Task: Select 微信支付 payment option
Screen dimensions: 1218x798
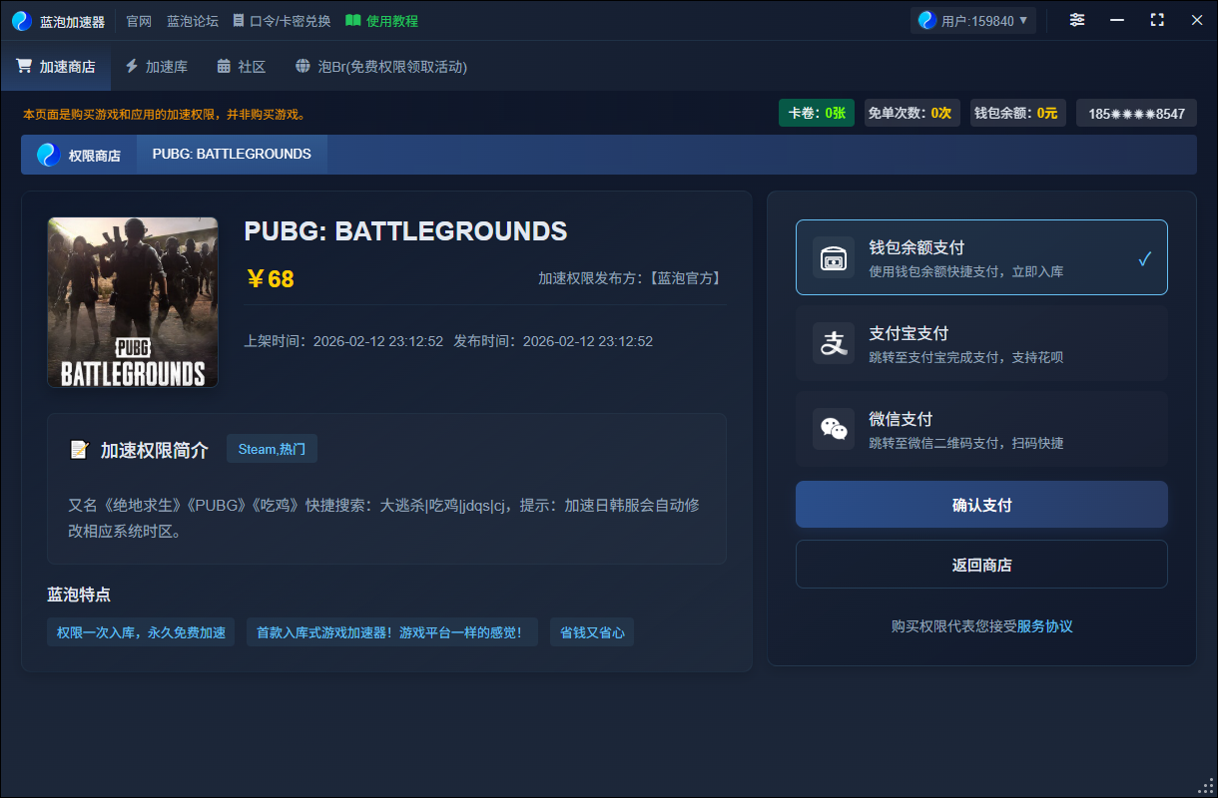Action: 981,429
